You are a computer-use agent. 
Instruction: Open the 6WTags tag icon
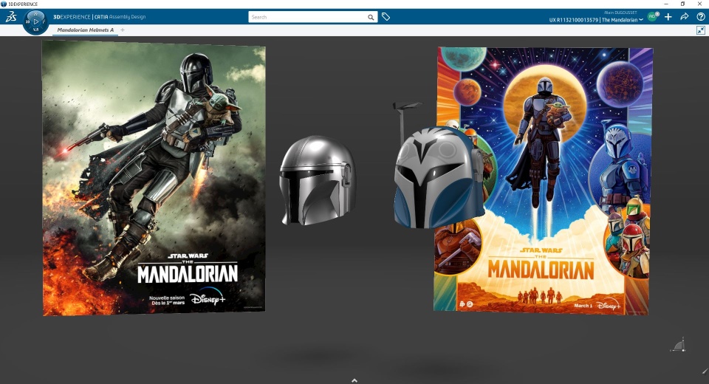pos(386,17)
